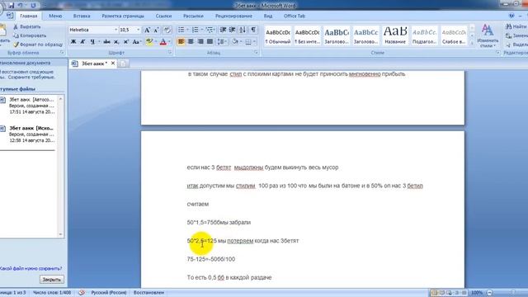Apply the red font color

pos(163,42)
